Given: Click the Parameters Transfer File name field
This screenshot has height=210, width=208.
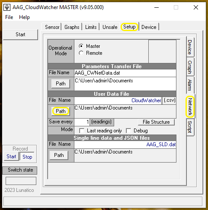Looking at the screenshot, I should point(125,73).
